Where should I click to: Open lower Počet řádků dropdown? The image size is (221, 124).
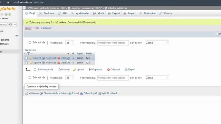coord(70,78)
